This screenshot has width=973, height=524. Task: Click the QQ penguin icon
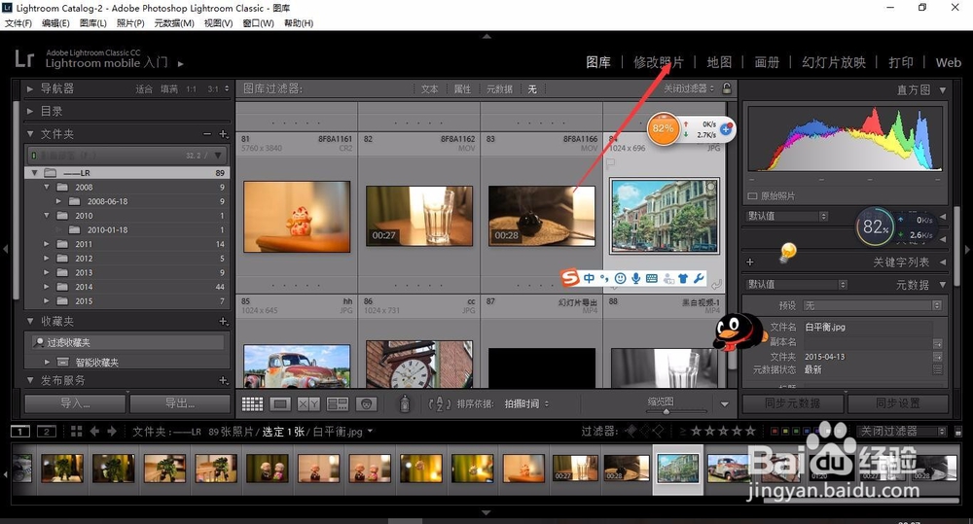point(739,332)
